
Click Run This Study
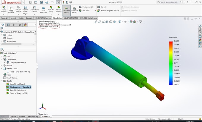51,9
